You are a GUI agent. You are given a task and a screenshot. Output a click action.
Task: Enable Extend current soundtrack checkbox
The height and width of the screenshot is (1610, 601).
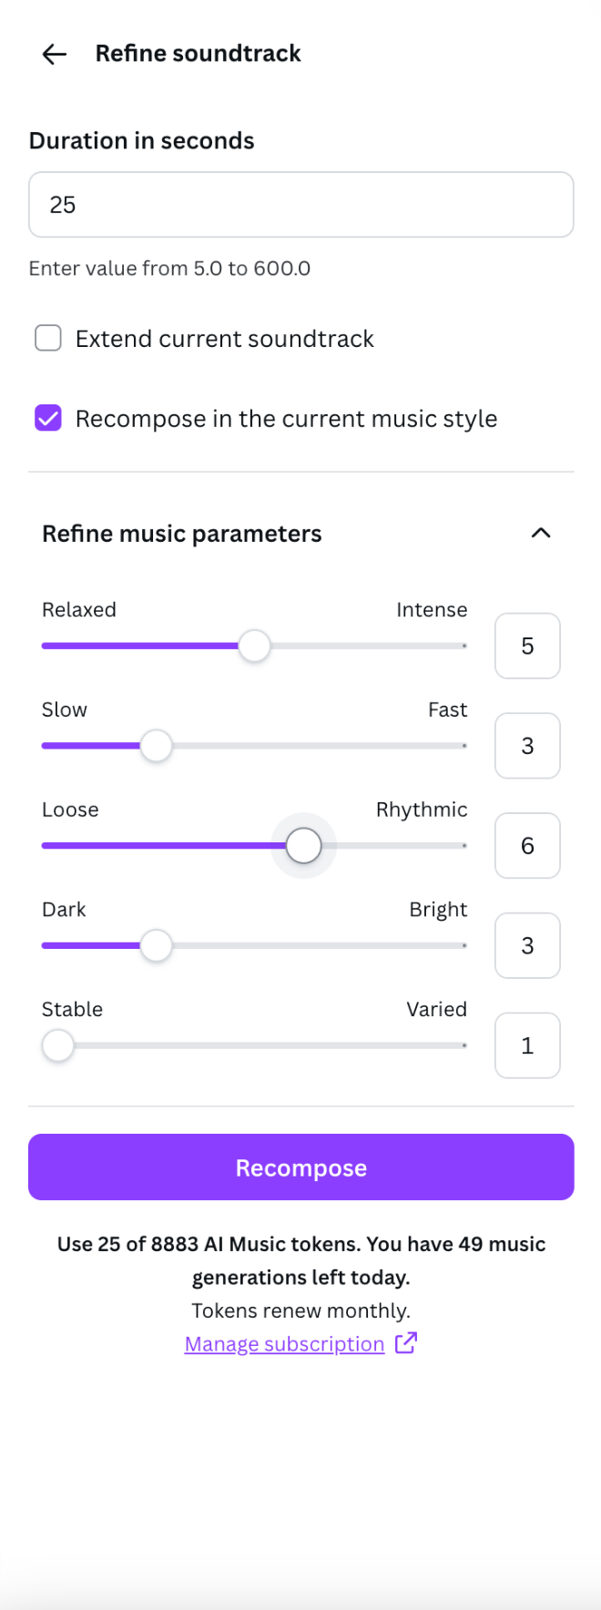[x=48, y=339]
